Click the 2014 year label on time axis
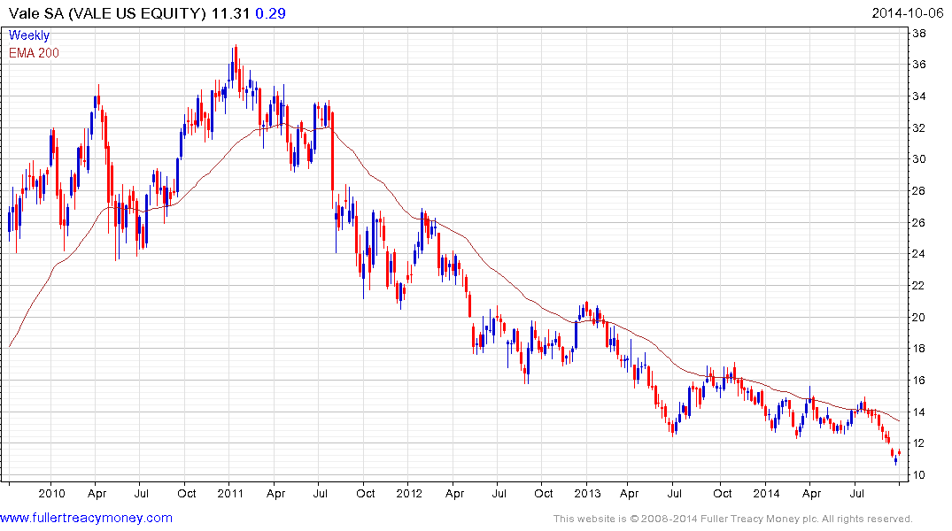This screenshot has width=952, height=531. tap(766, 493)
